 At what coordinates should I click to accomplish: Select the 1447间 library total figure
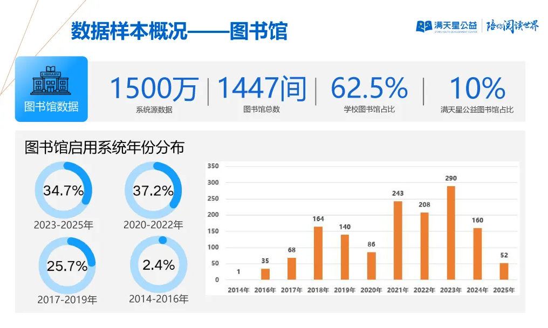click(262, 88)
